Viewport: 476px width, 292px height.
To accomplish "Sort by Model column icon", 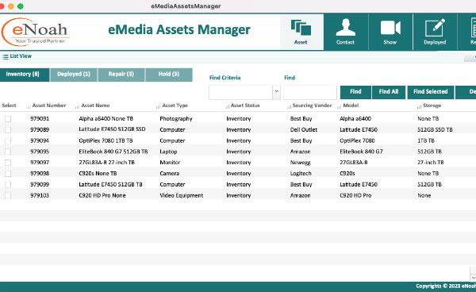I will 339,106.
